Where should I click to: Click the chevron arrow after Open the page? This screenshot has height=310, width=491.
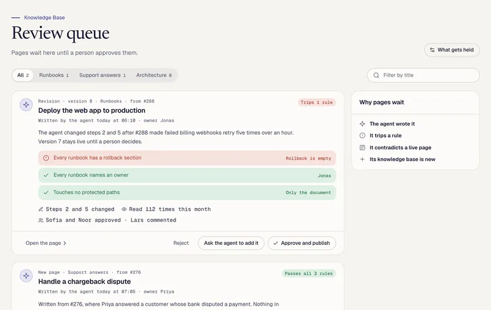point(65,243)
